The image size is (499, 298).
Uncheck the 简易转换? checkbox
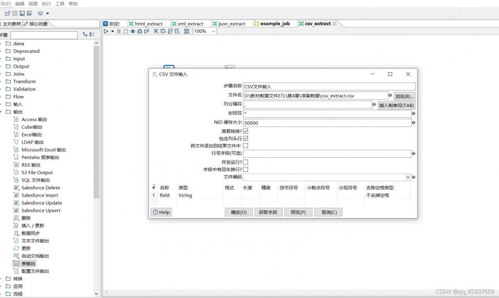tap(246, 131)
